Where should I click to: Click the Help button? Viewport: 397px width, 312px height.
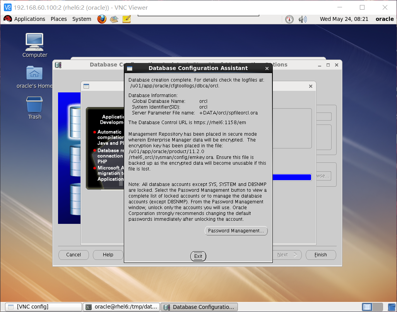[108, 255]
